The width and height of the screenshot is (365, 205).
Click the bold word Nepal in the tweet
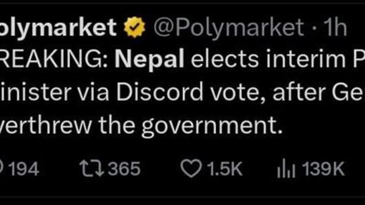coord(149,59)
